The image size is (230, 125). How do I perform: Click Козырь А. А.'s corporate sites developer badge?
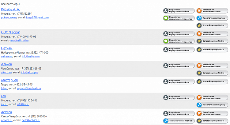tap(179, 10)
